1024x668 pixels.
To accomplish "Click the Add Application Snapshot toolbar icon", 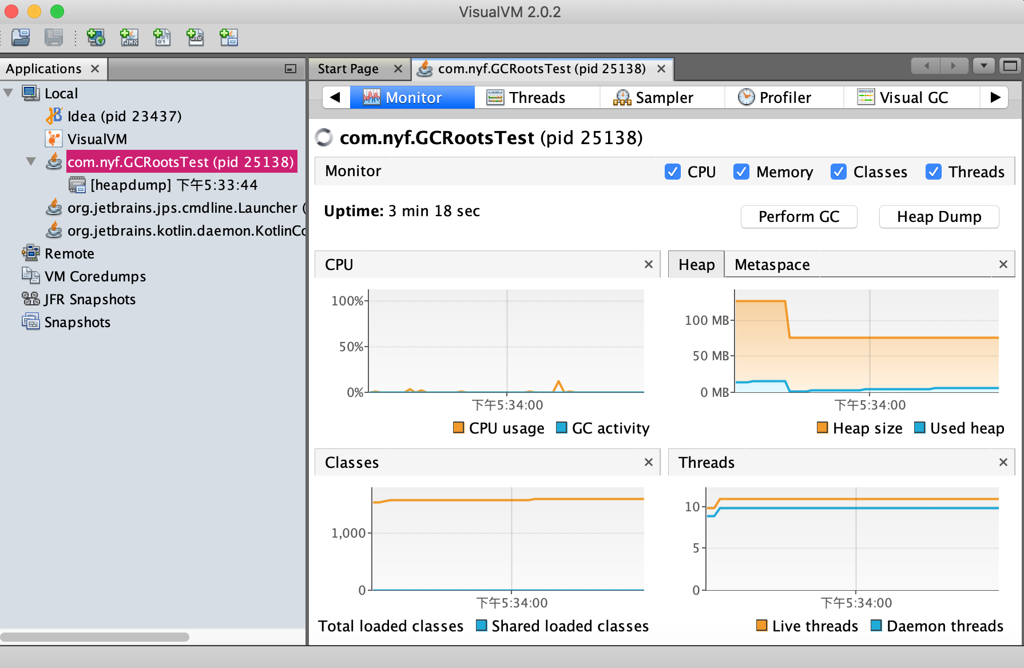I will [229, 38].
